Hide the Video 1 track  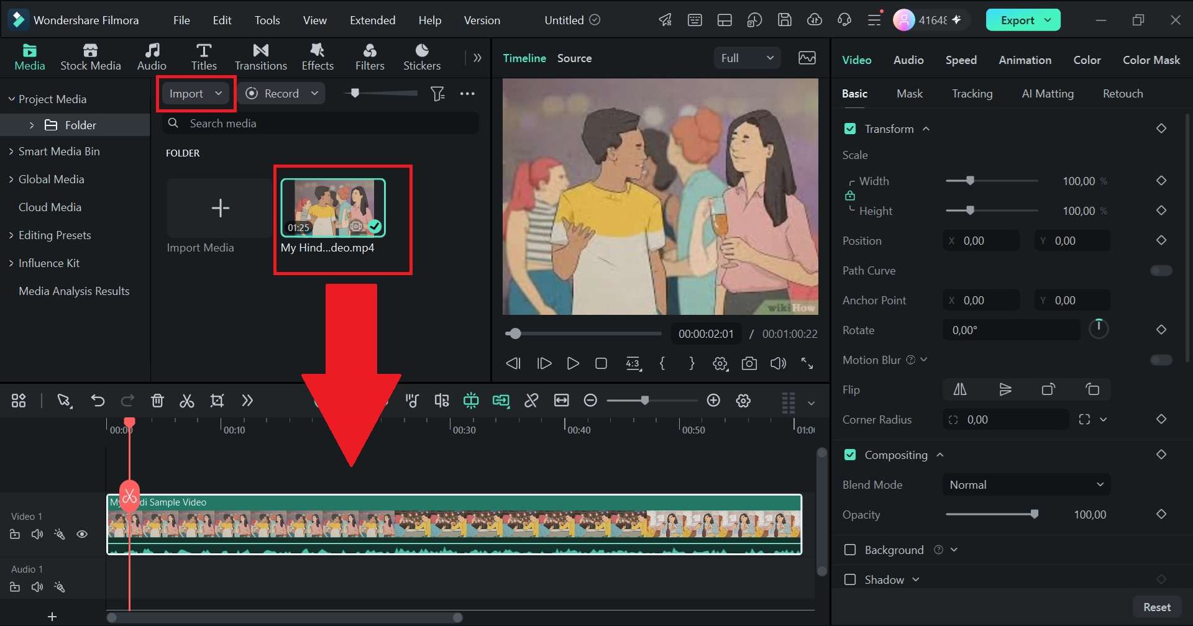coord(82,534)
